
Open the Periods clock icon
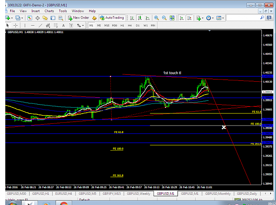[208, 18]
